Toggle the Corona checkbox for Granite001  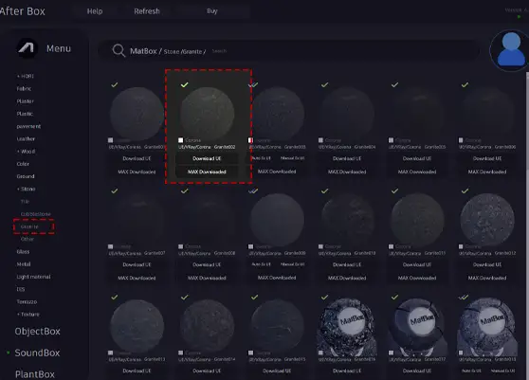point(110,140)
